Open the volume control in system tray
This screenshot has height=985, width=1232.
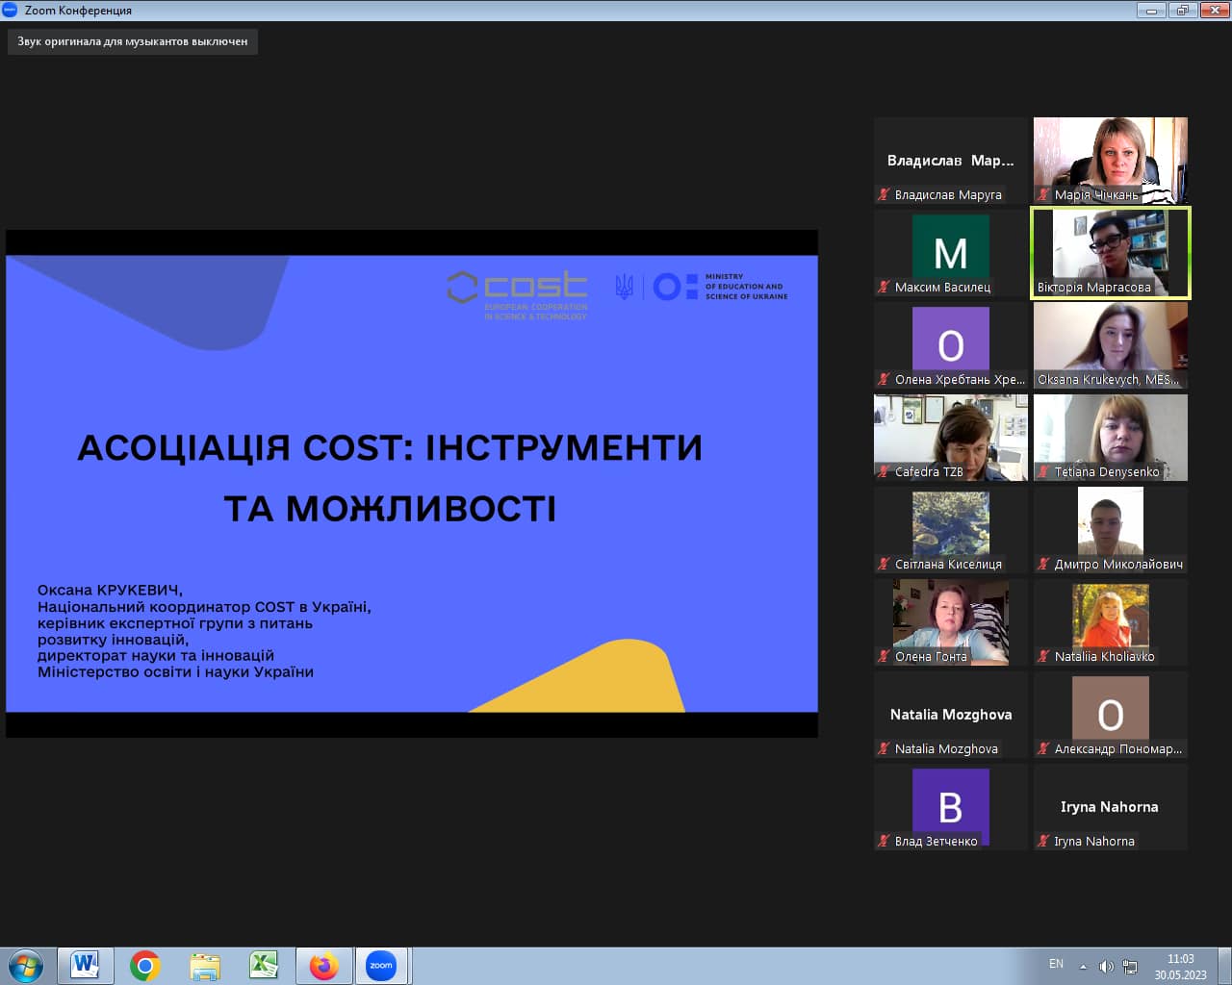pyautogui.click(x=1106, y=966)
